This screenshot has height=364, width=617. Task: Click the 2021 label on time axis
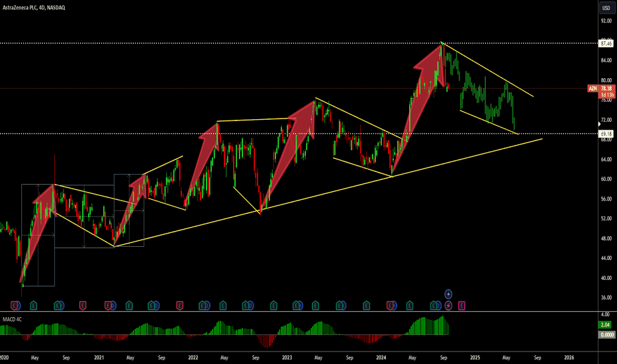point(99,357)
